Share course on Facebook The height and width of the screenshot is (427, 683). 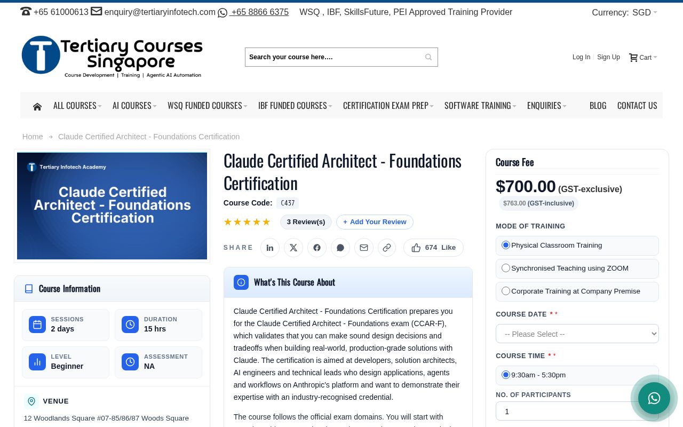(317, 248)
